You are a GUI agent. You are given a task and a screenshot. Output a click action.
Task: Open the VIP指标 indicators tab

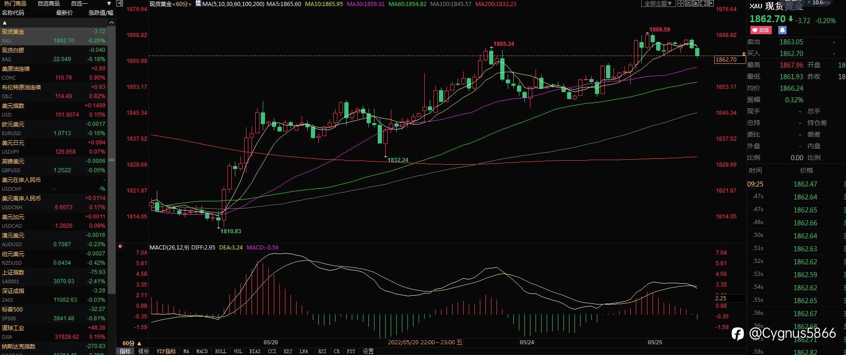[166, 351]
